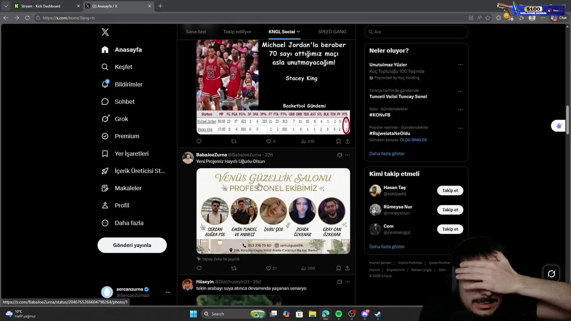
Task: Open more options on BabaJoeZurna post
Action: [348, 155]
